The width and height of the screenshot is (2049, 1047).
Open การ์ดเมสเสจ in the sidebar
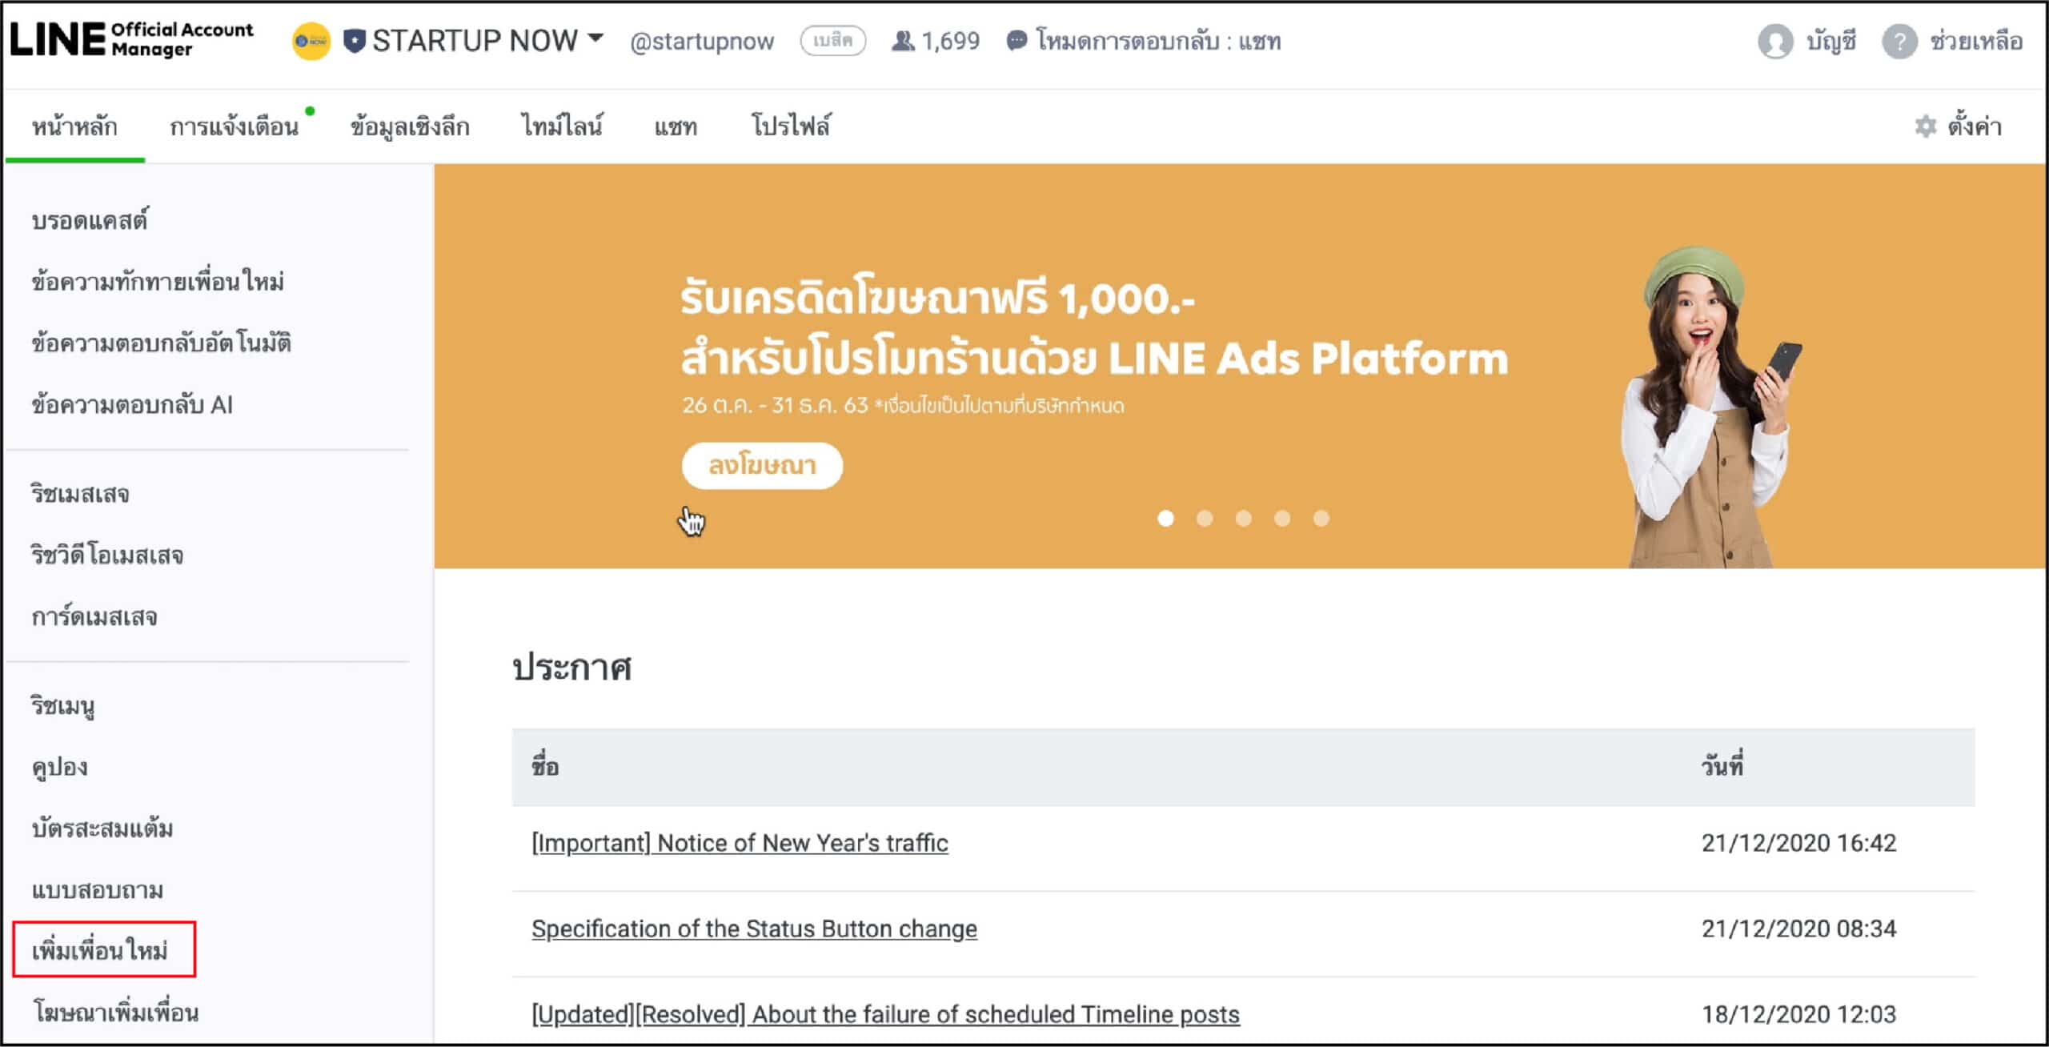point(94,616)
